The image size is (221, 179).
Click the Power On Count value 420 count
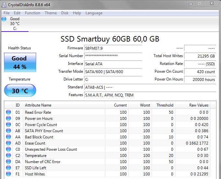(200, 71)
